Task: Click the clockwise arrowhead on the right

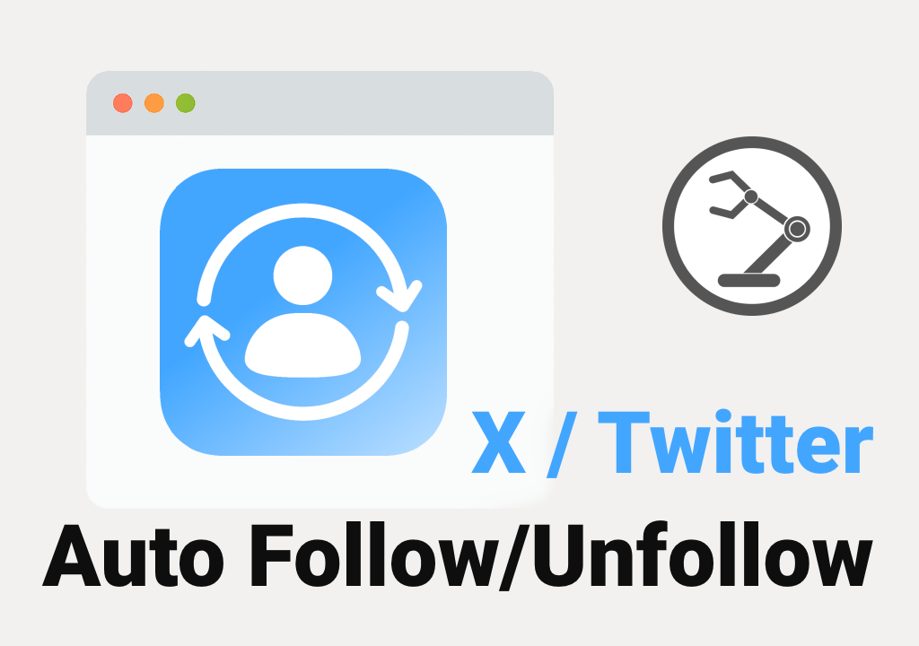Action: click(x=399, y=295)
